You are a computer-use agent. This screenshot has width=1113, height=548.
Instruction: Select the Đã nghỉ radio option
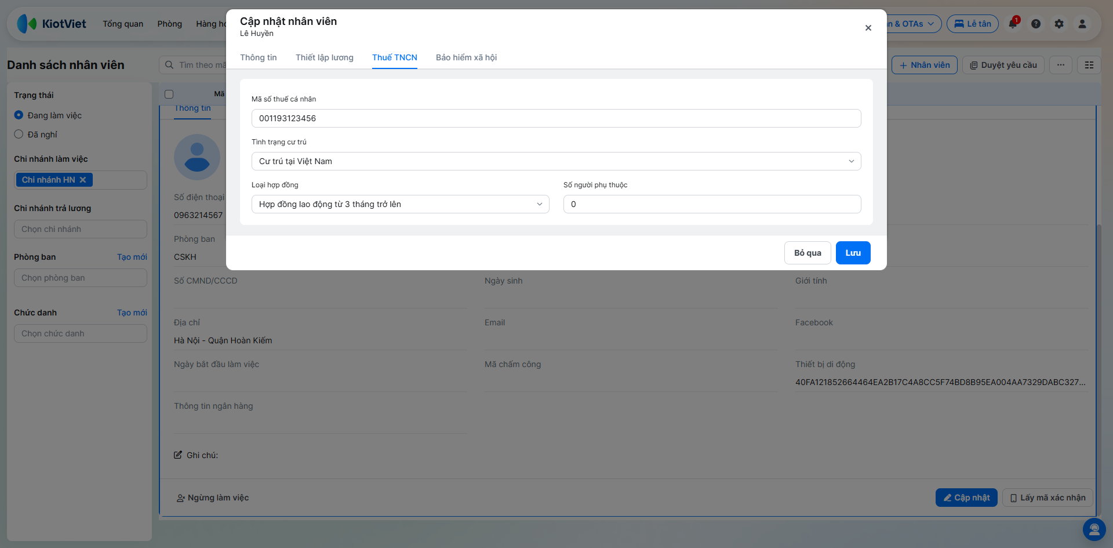coord(19,135)
